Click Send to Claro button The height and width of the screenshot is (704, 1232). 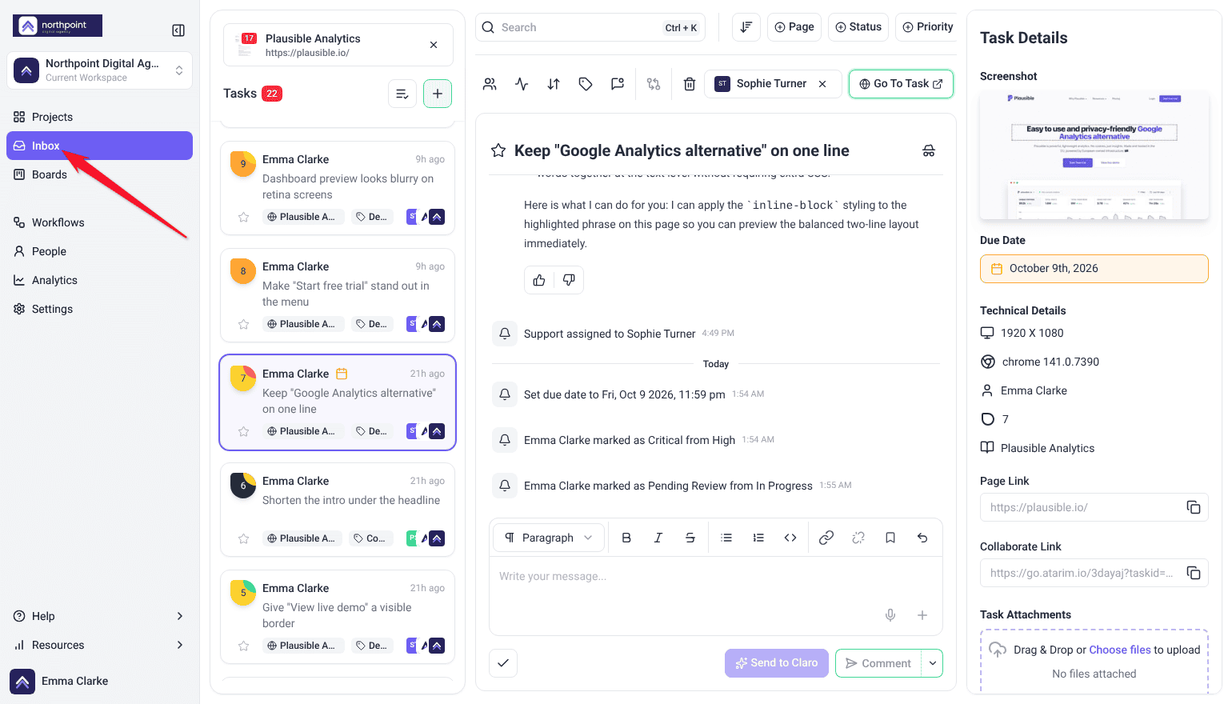[x=777, y=663]
